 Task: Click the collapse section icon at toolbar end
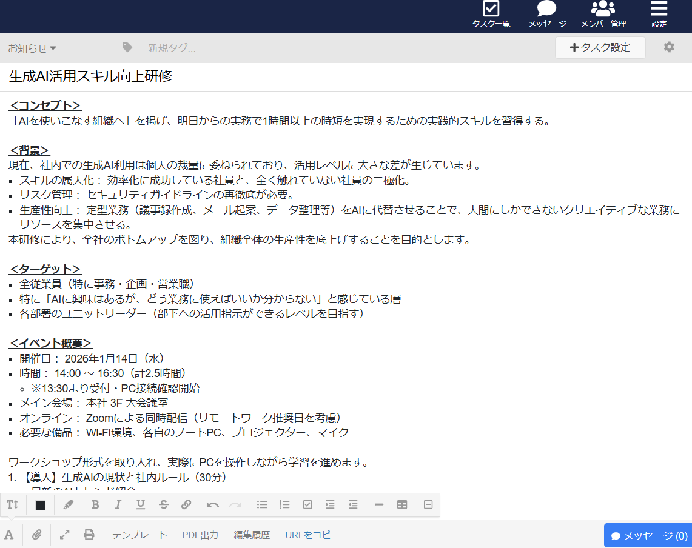coord(427,504)
